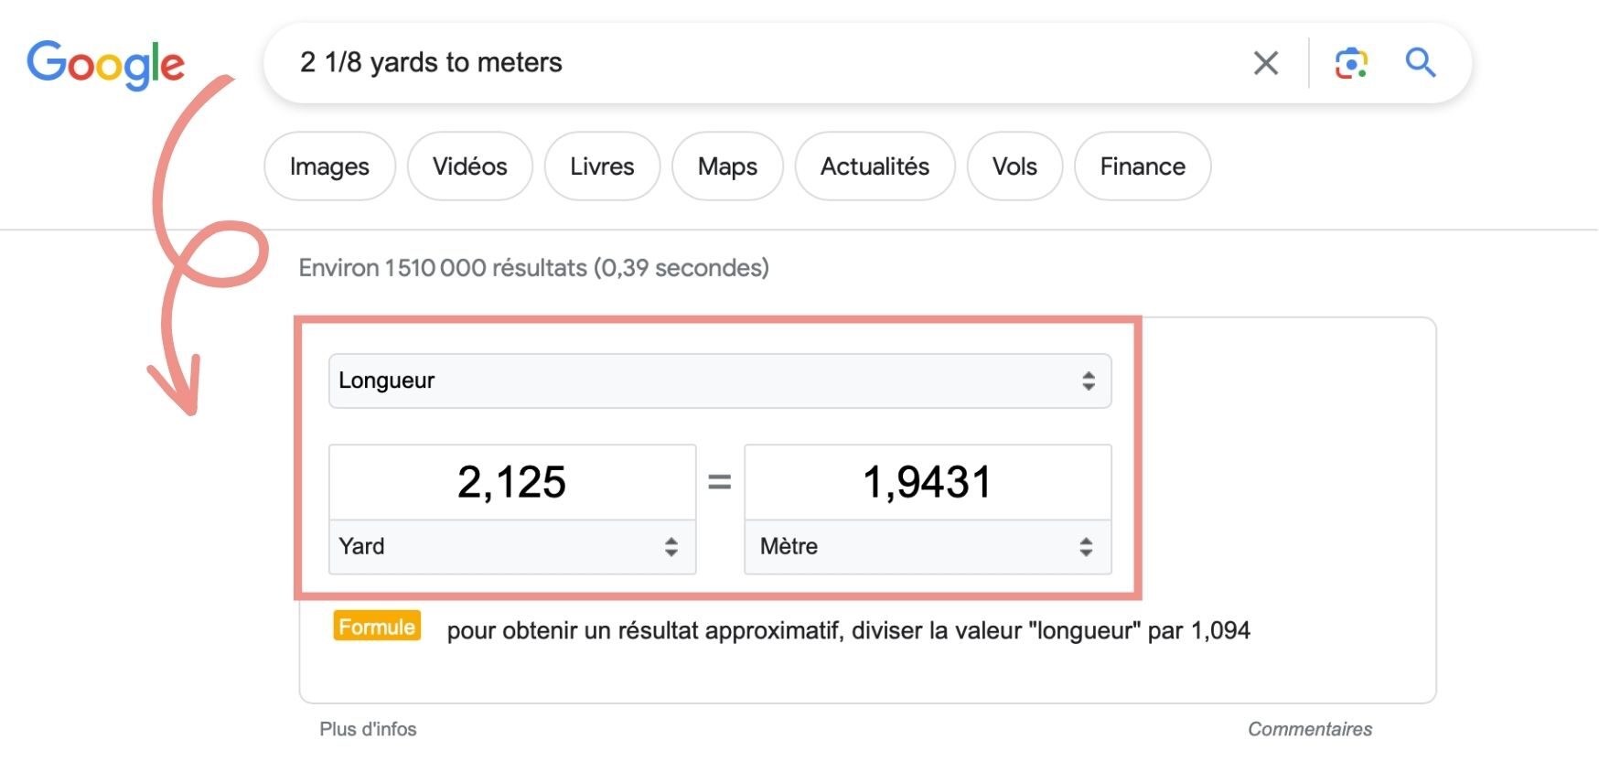The image size is (1599, 783).
Task: Clear the search query with X icon
Action: (1266, 63)
